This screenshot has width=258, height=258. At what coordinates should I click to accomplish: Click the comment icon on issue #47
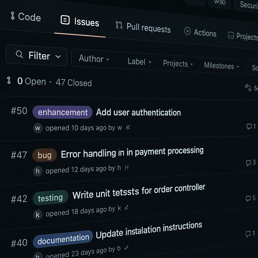pos(248,163)
